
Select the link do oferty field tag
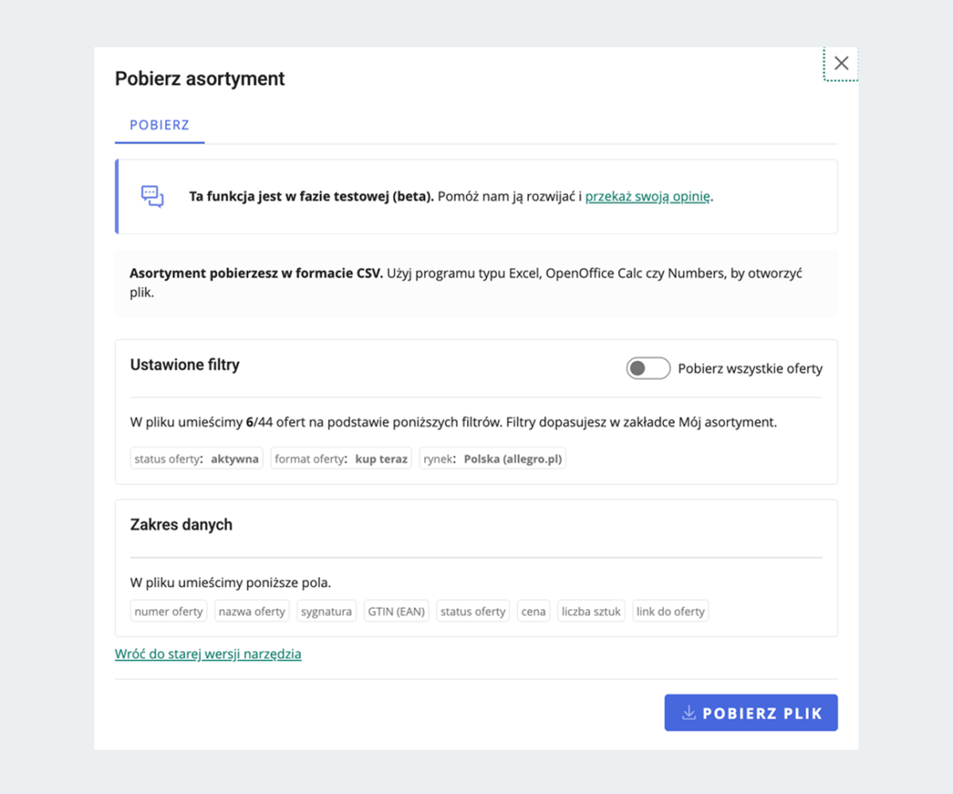pyautogui.click(x=670, y=611)
